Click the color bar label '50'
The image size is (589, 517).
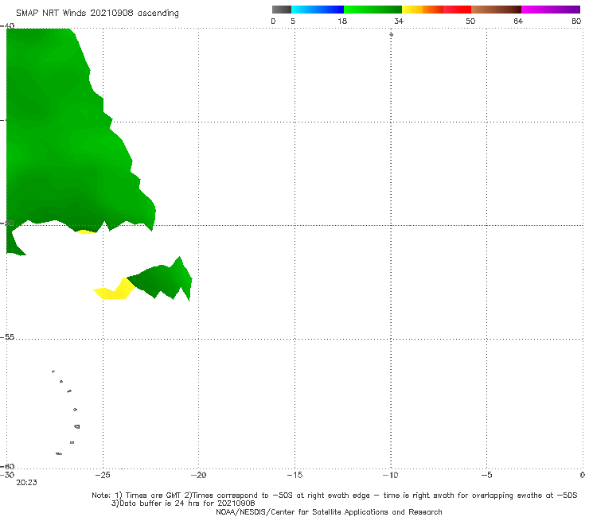point(470,21)
